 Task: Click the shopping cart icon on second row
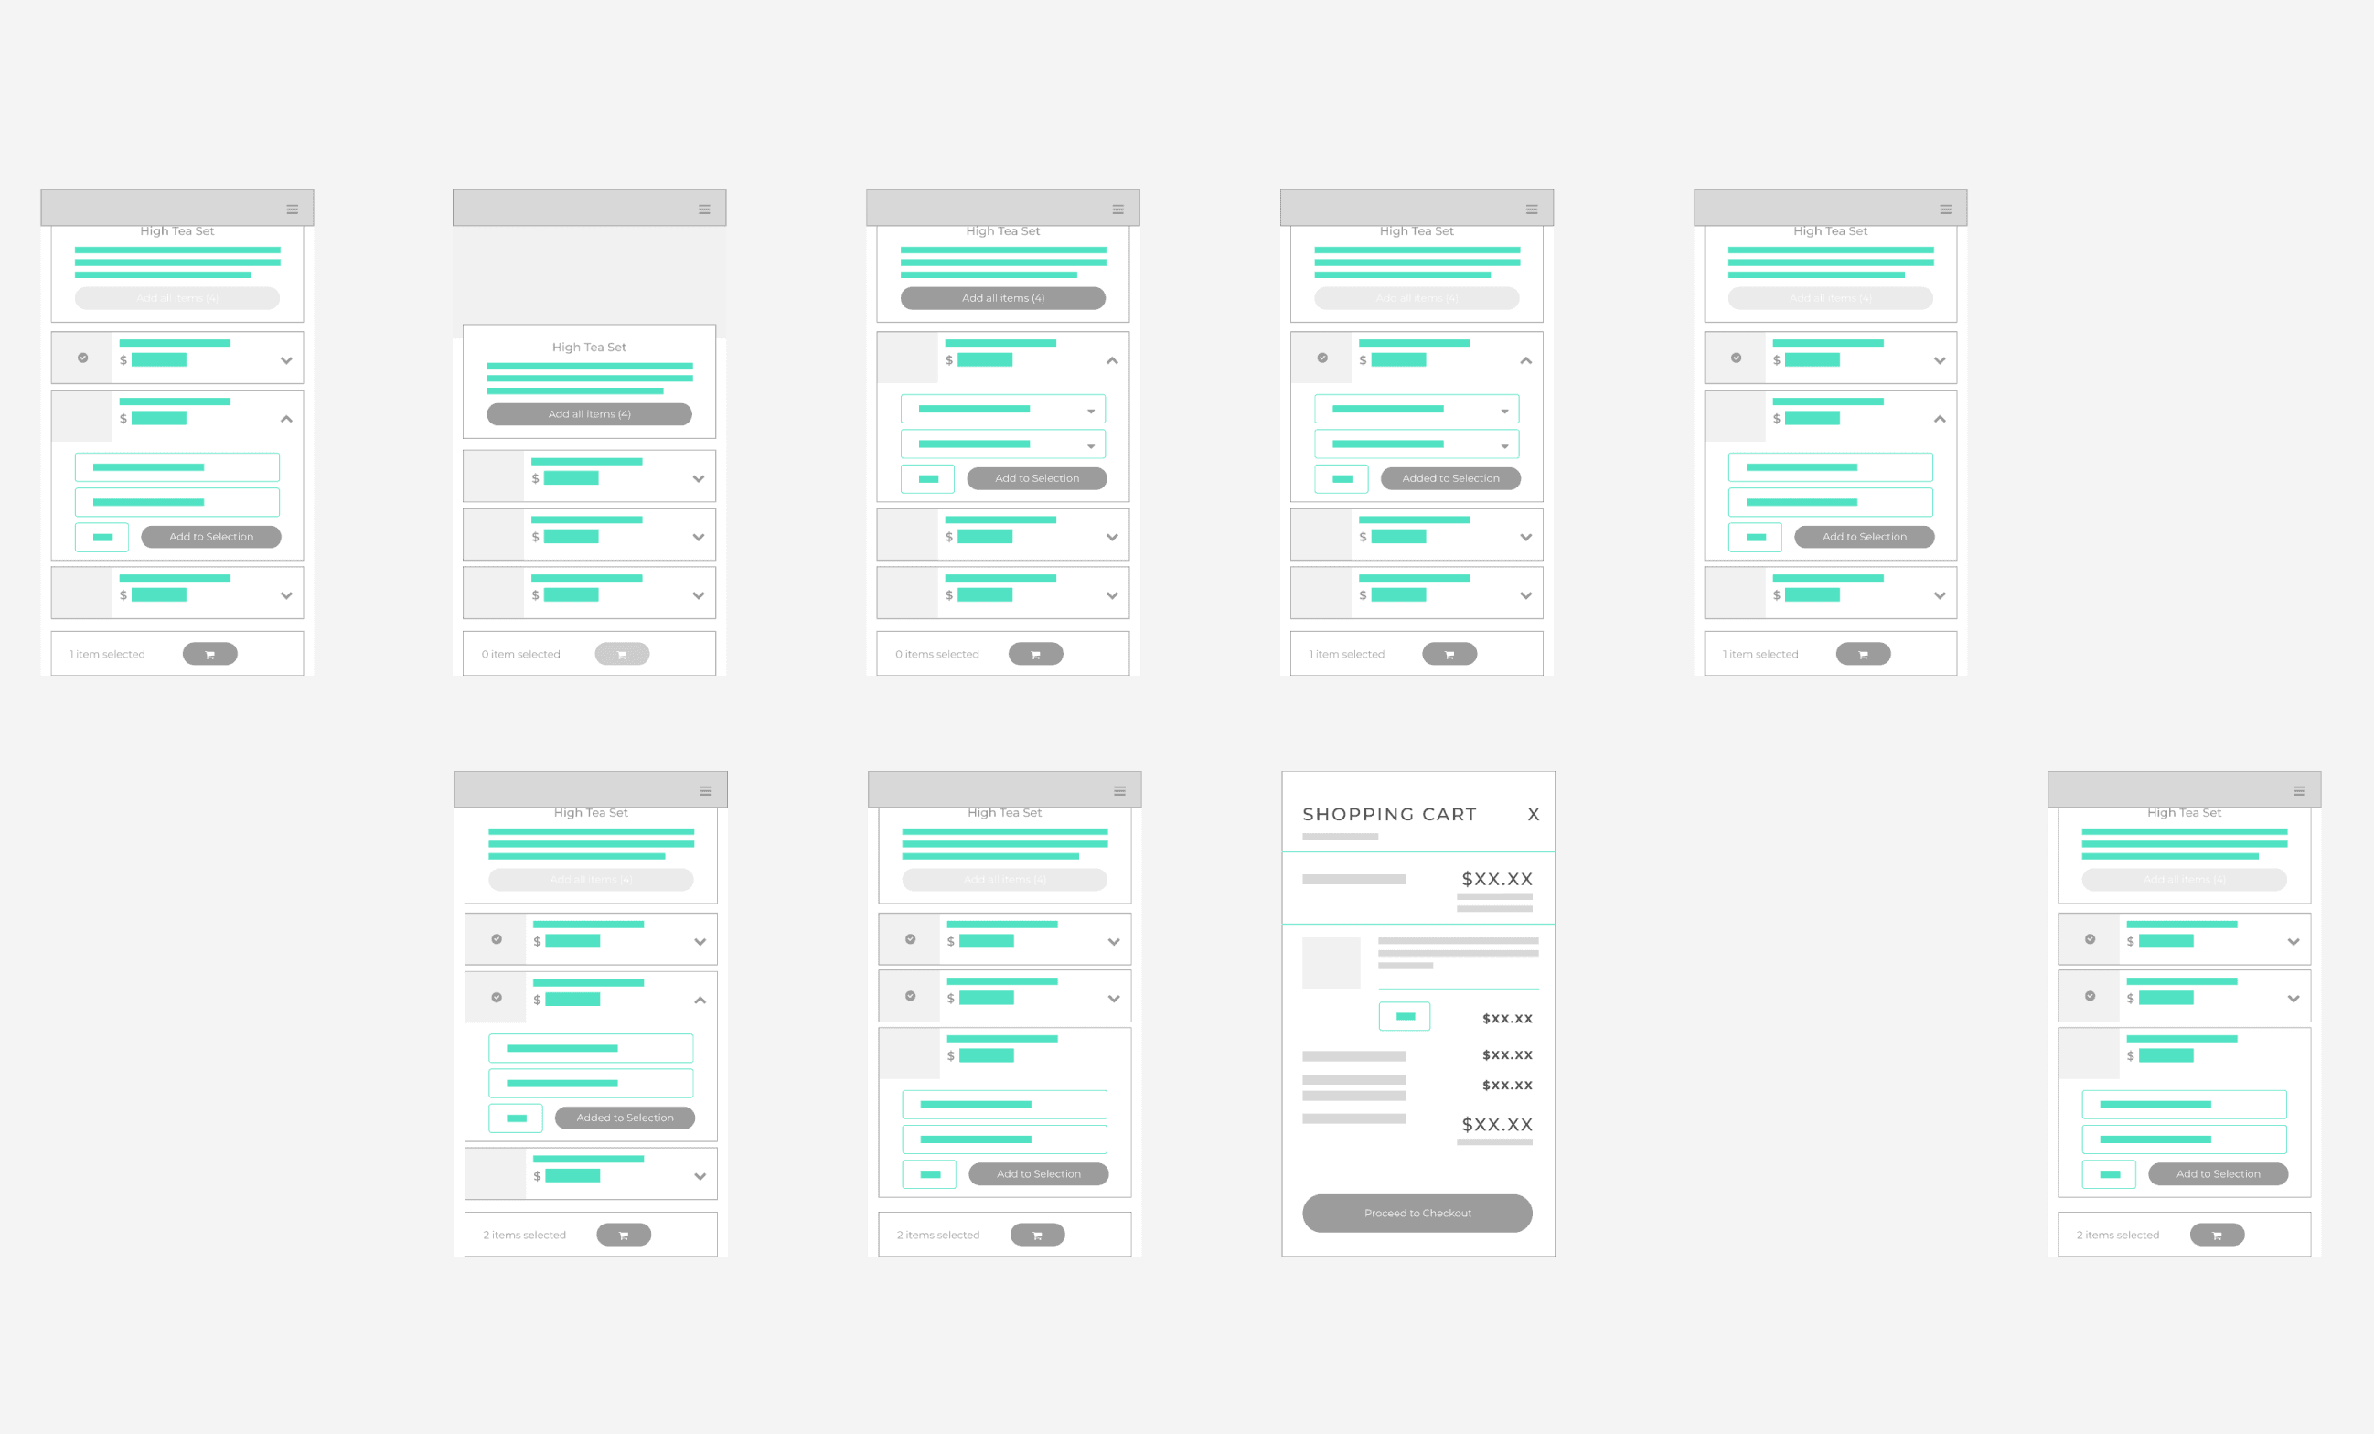point(624,1234)
